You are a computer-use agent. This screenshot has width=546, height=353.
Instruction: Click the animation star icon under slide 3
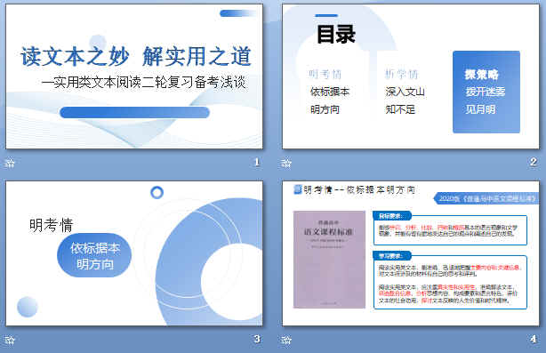(x=10, y=340)
